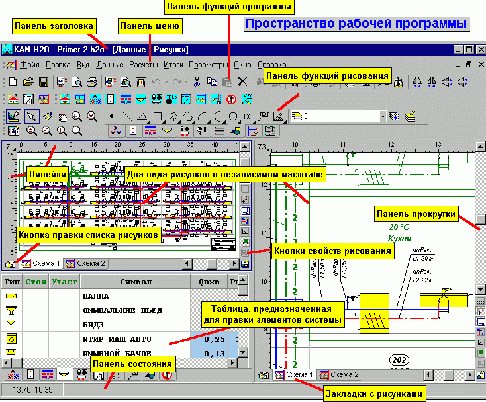Select the paint brush format tool
The image size is (486, 402).
(x=48, y=116)
